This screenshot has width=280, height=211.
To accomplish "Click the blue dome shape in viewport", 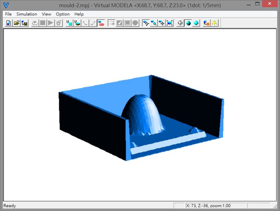I will pos(143,115).
